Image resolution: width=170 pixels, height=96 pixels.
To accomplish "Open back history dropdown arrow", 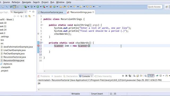I will [x=94, y=7].
